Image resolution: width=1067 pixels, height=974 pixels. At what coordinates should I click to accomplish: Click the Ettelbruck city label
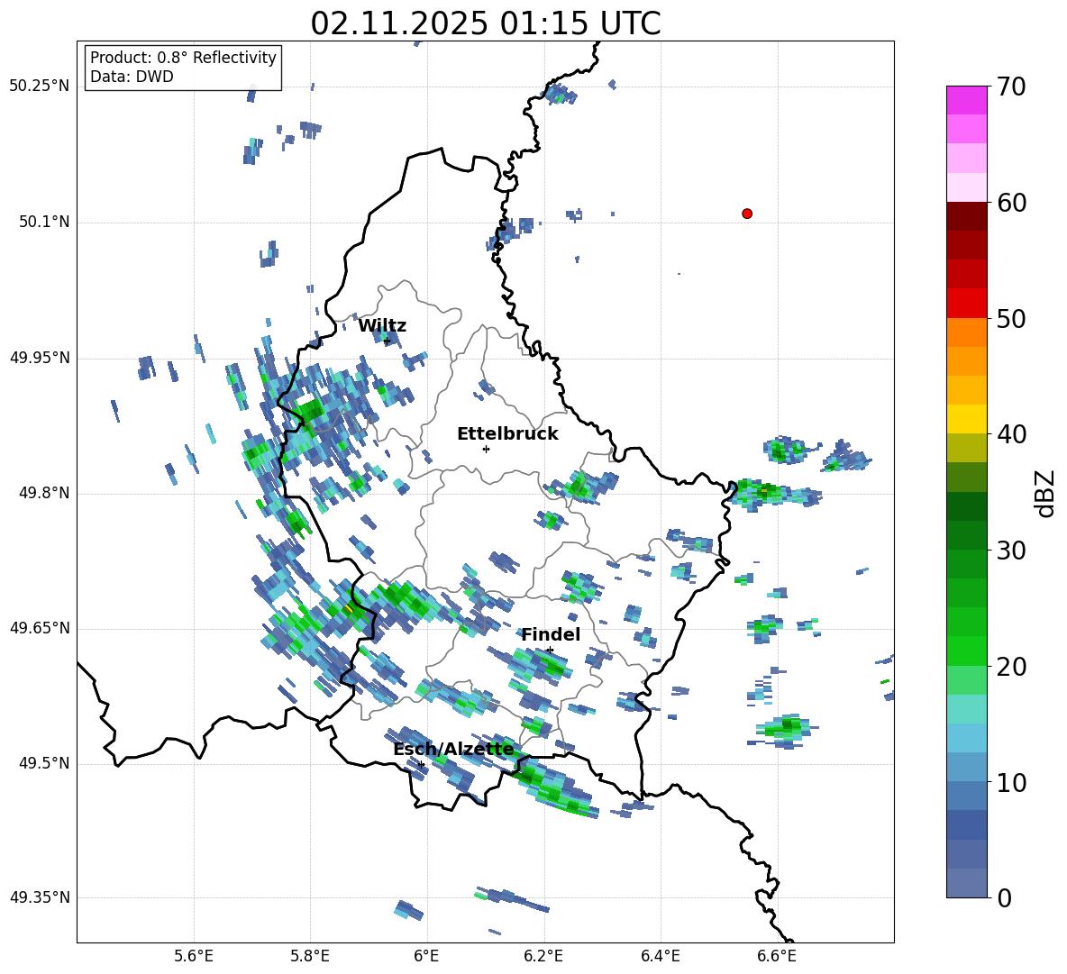507,434
